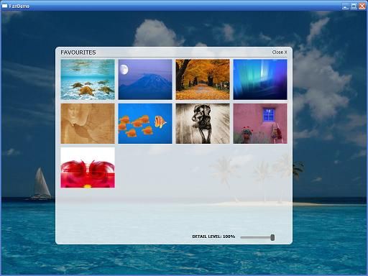
Task: Select the blue aurora thumbnail
Action: (260, 79)
